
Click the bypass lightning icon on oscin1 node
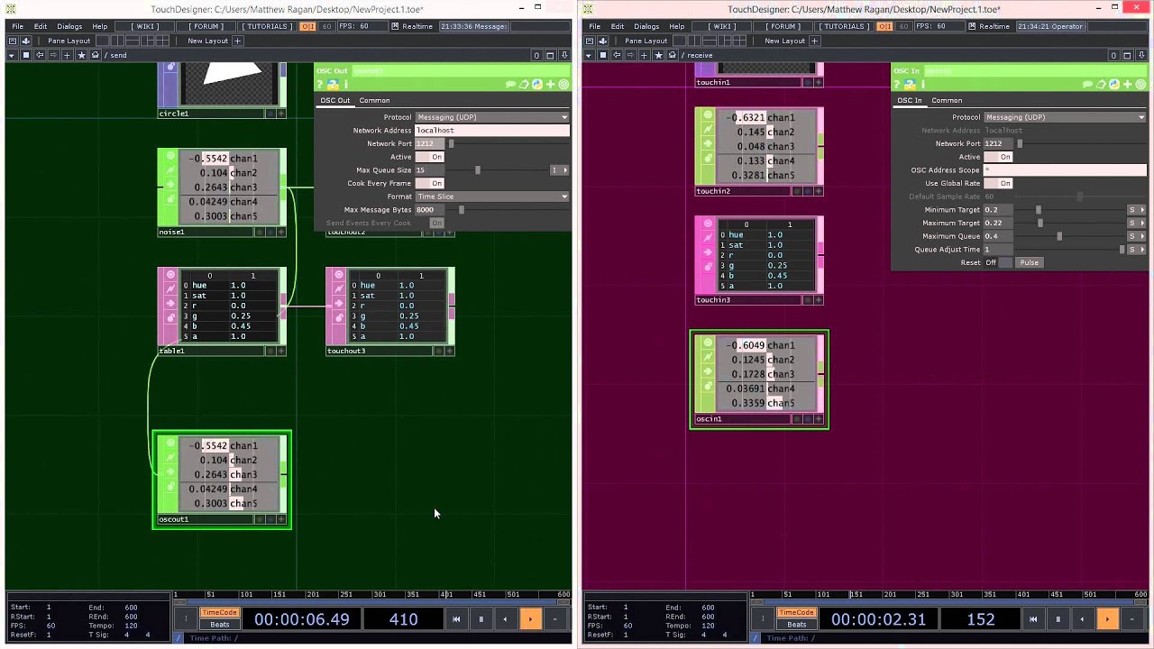coord(707,357)
